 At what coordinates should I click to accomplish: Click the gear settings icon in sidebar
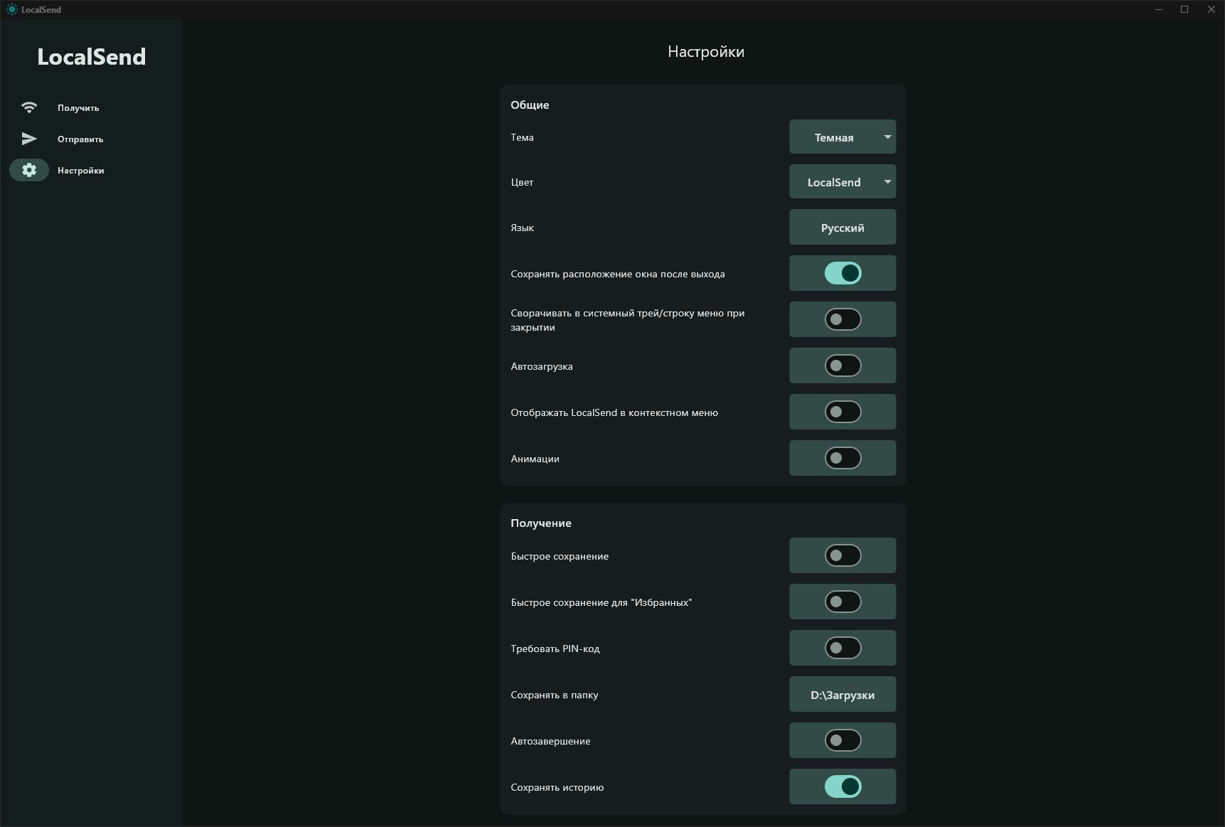click(29, 170)
